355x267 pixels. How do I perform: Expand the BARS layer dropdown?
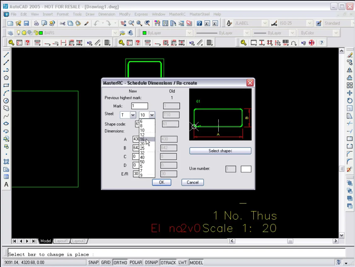[115, 33]
